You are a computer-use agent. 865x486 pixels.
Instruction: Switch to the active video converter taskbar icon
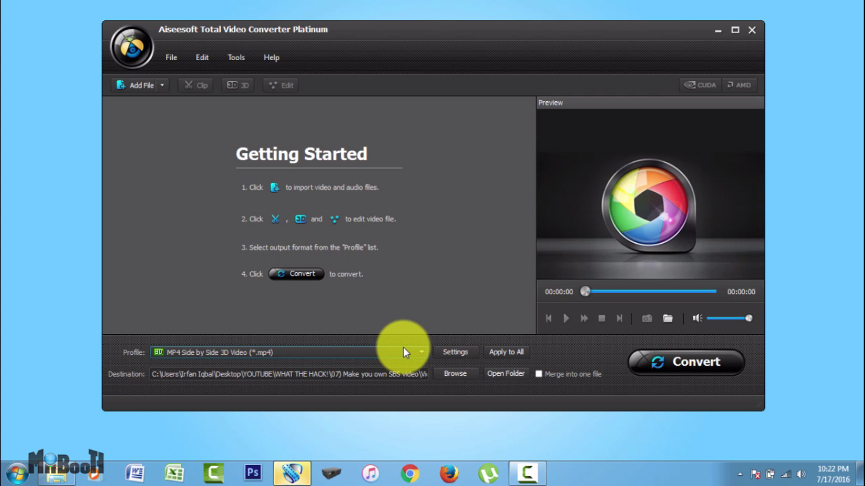point(292,473)
